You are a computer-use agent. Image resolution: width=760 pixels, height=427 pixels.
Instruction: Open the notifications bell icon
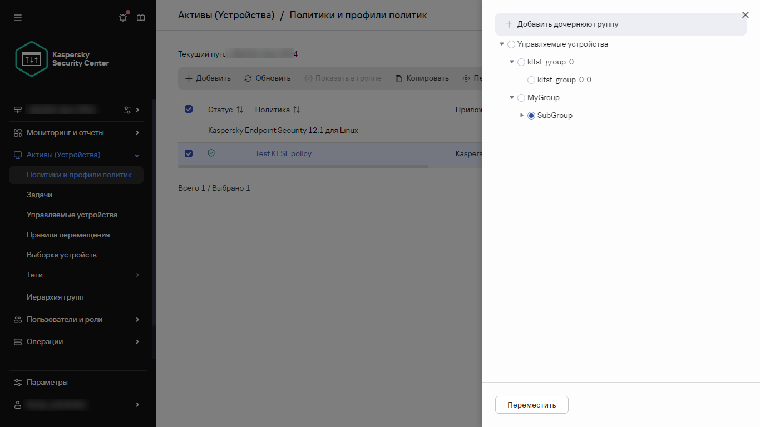(x=122, y=17)
